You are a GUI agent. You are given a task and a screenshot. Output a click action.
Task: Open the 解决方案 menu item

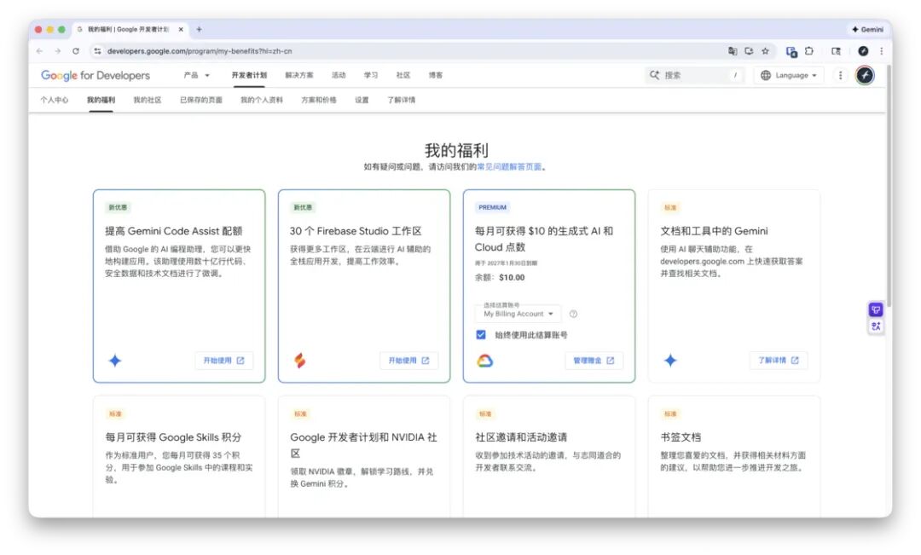[x=299, y=75]
